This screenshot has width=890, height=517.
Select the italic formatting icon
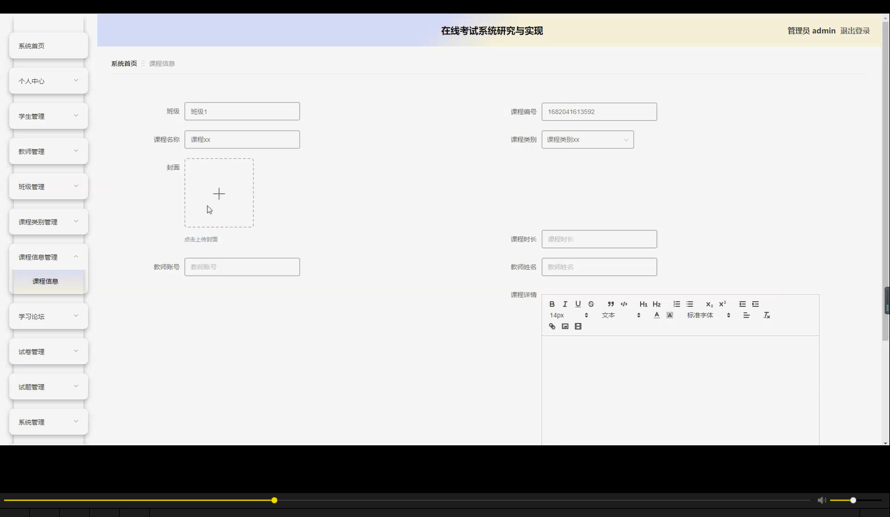(564, 304)
